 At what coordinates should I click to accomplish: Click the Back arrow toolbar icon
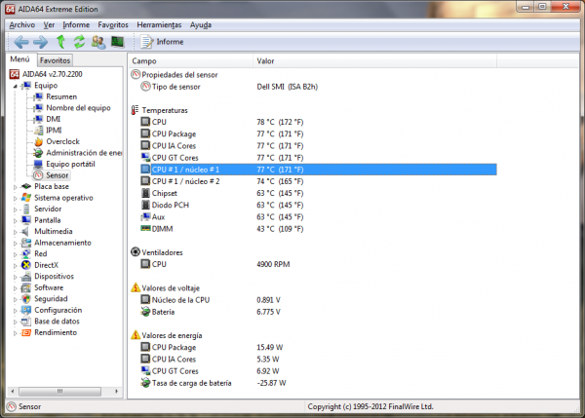point(21,42)
